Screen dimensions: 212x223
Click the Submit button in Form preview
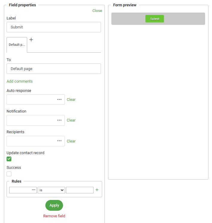[x=155, y=19]
